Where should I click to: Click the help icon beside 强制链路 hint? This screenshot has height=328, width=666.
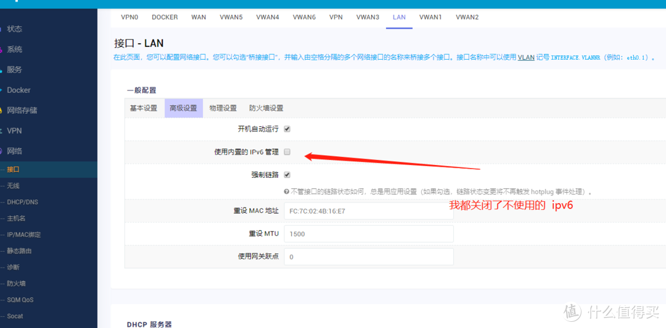[x=287, y=191]
